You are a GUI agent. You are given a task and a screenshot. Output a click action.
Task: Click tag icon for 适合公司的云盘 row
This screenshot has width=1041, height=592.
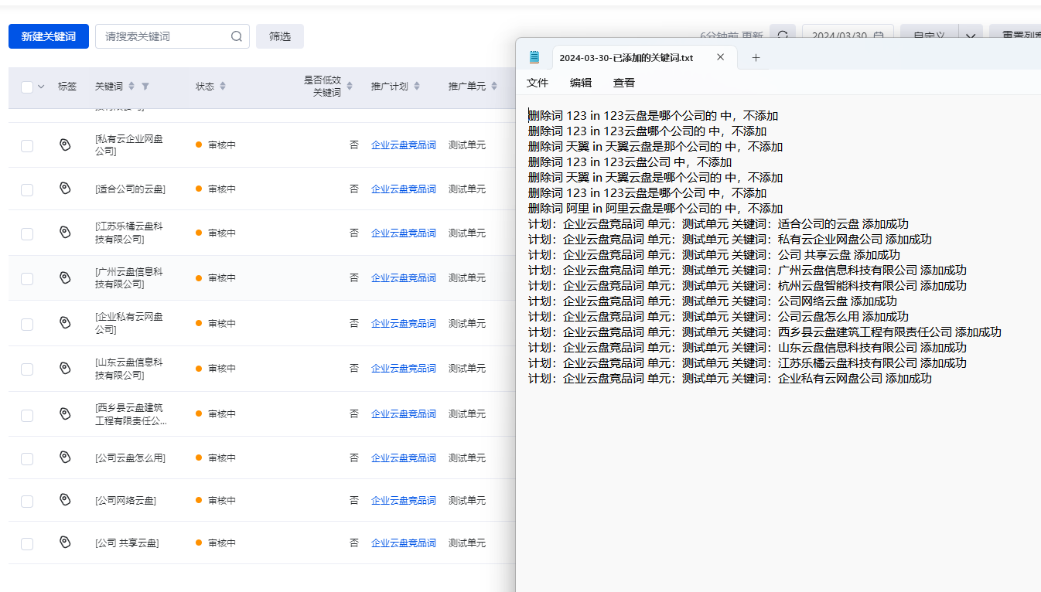(66, 189)
